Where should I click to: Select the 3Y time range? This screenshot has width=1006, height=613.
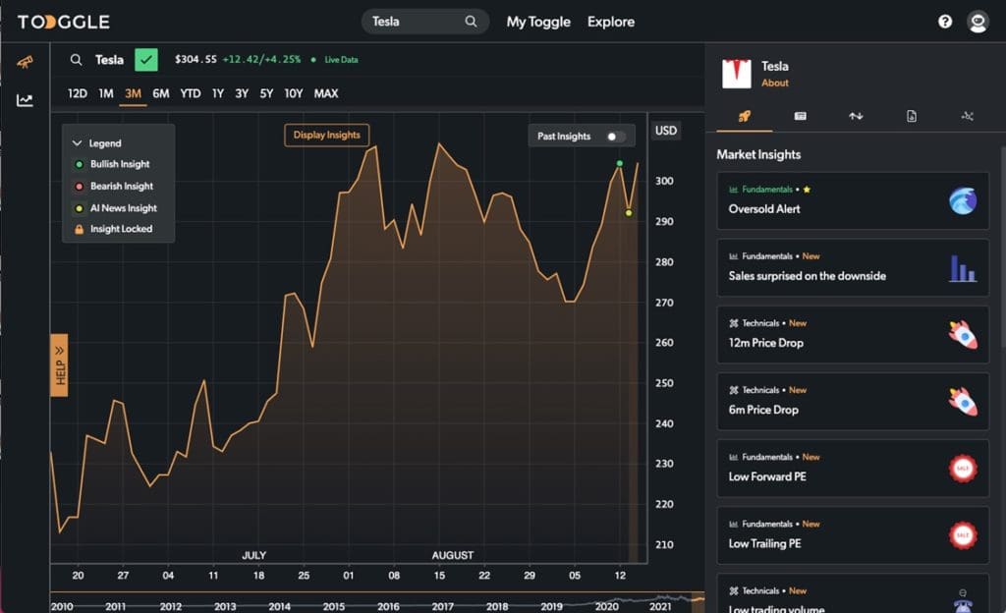pyautogui.click(x=242, y=93)
